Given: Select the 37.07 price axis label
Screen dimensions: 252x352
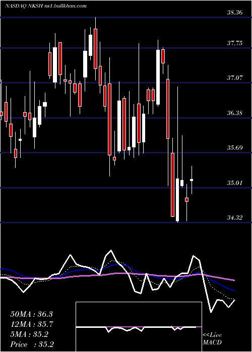Looking at the screenshot, I should (x=235, y=78).
